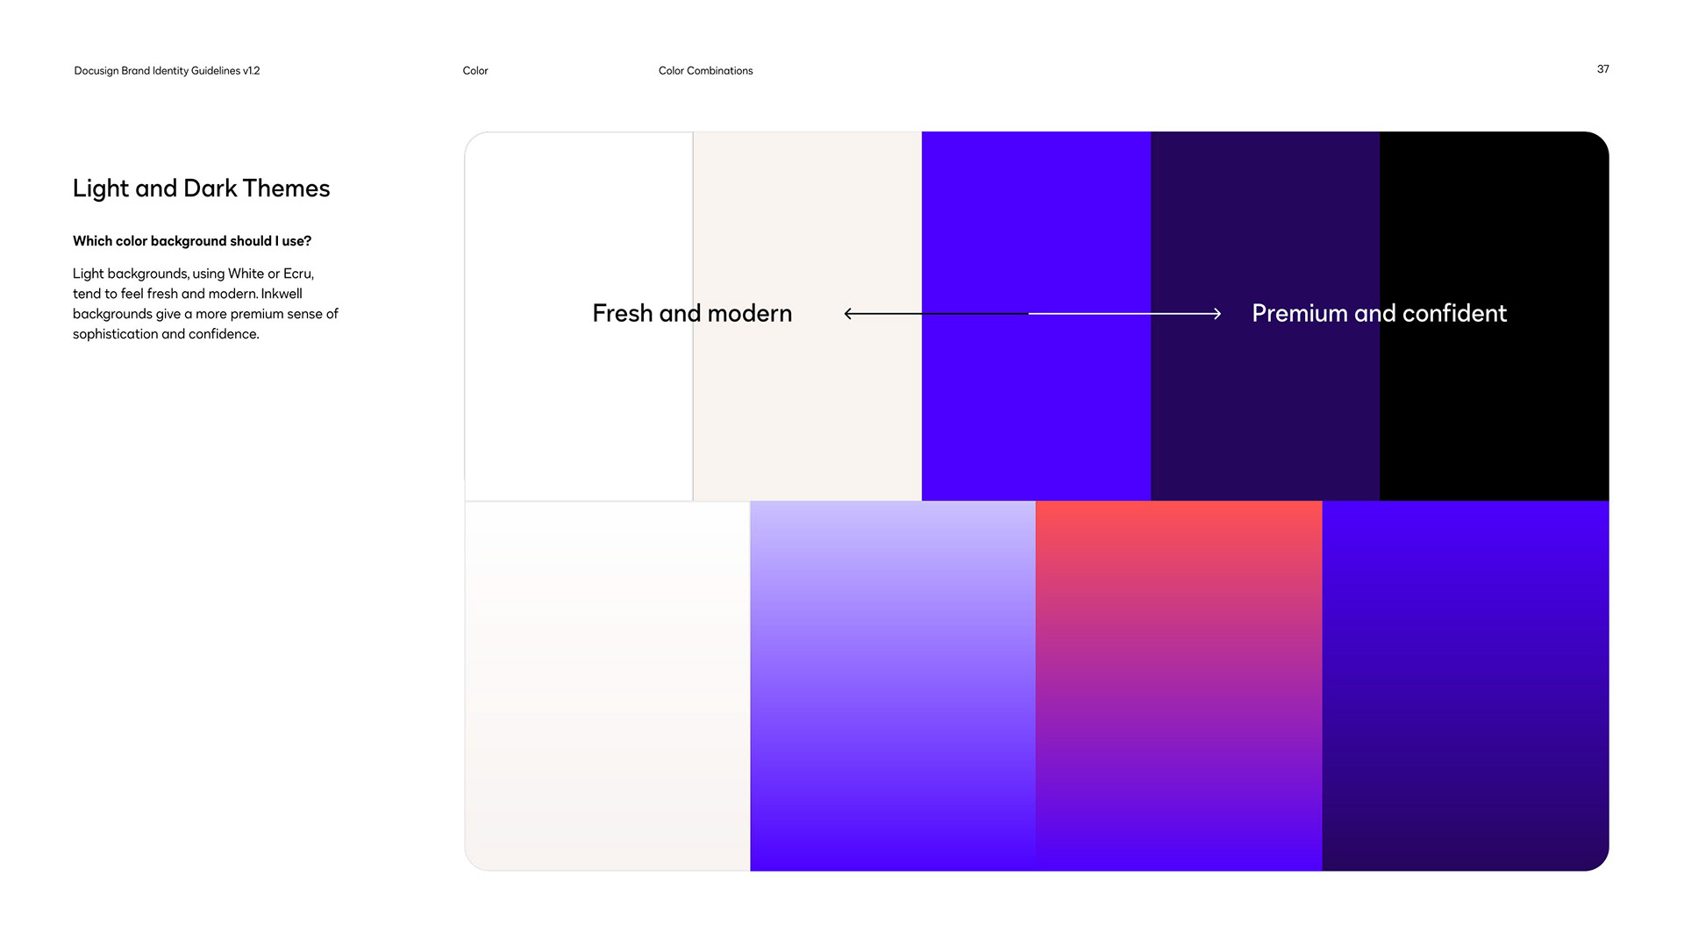Click the Light and Dark Themes heading

[x=201, y=189]
